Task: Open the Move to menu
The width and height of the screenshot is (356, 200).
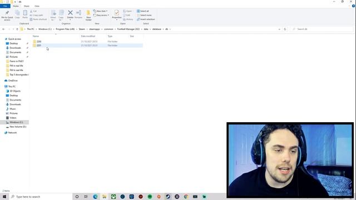Action: click(x=53, y=15)
